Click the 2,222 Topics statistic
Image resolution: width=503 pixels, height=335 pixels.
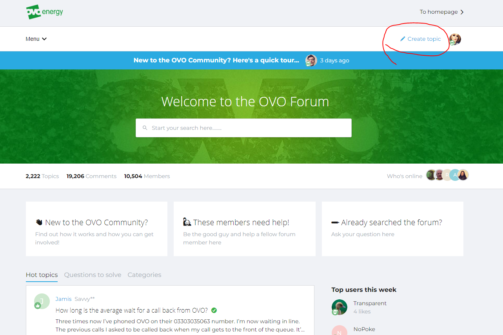tap(42, 176)
